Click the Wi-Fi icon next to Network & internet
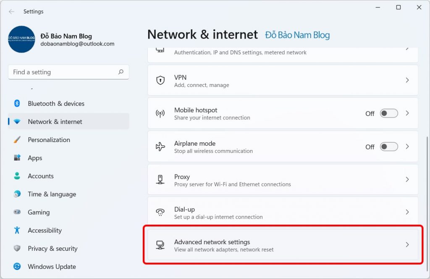This screenshot has width=430, height=279. (17, 121)
